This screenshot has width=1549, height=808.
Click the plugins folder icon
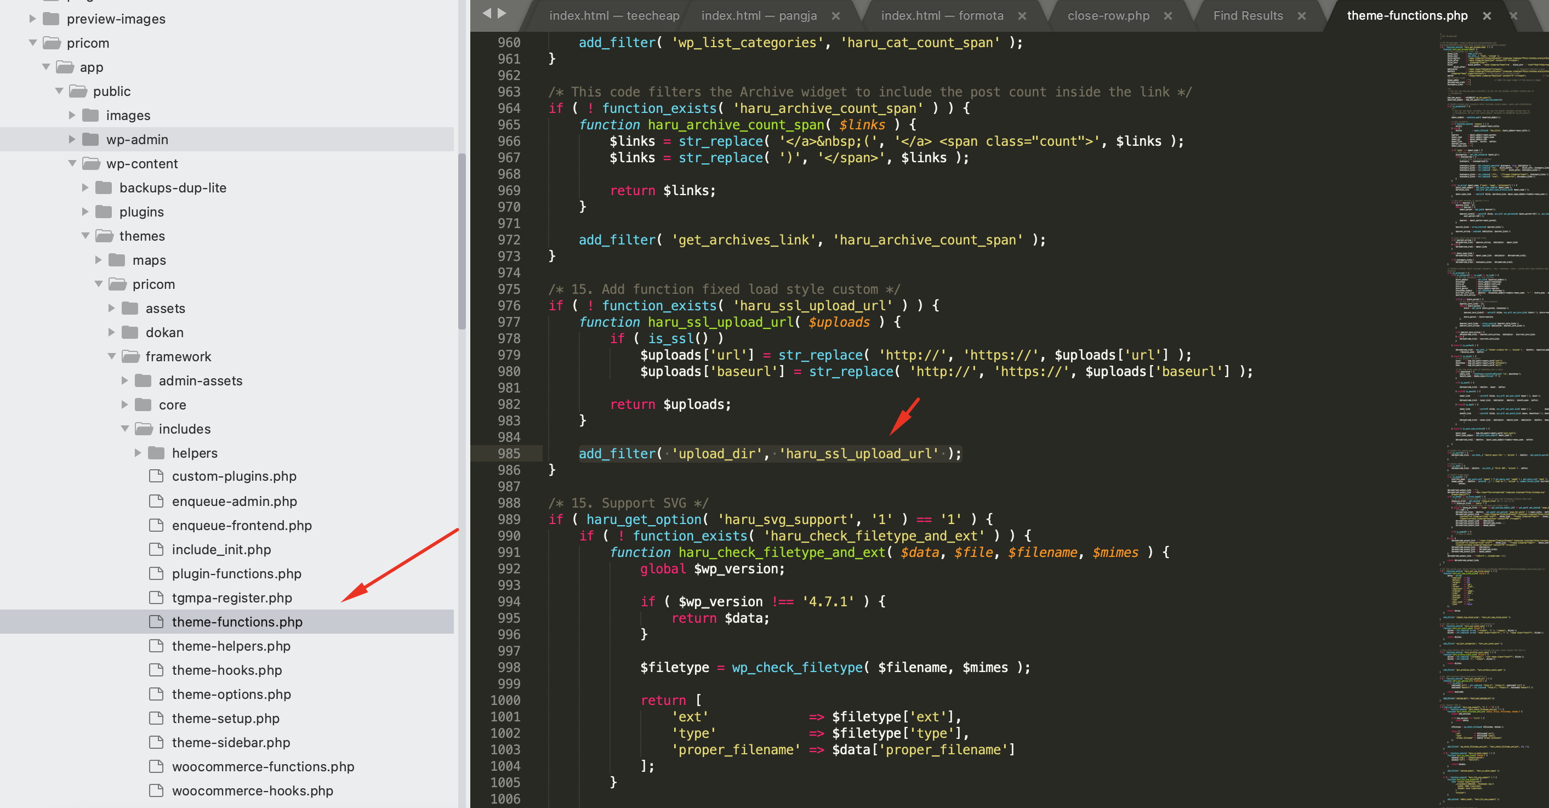(104, 212)
